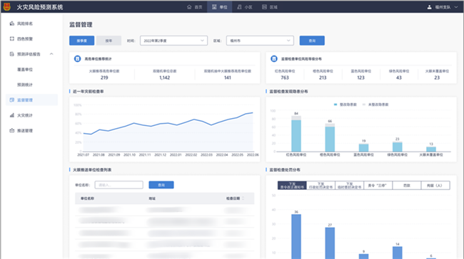The image size is (464, 259).
Task: Click the home icon for 首页
Action: point(189,7)
